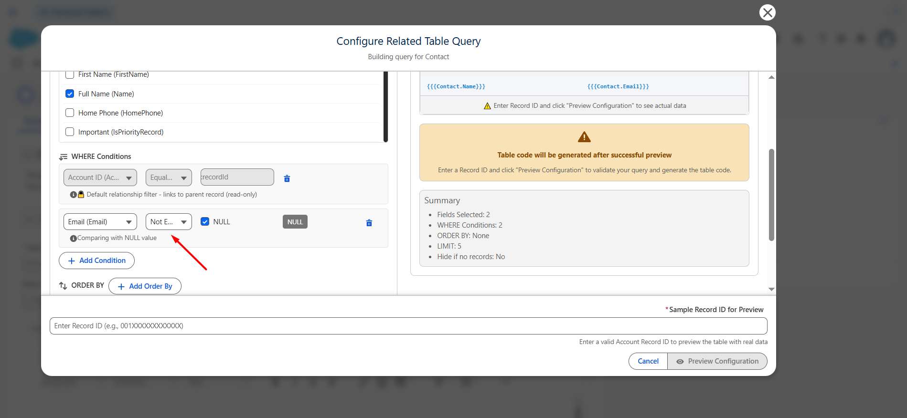Open the Equal... operator dropdown
Screen dimensions: 907x418
click(x=169, y=178)
